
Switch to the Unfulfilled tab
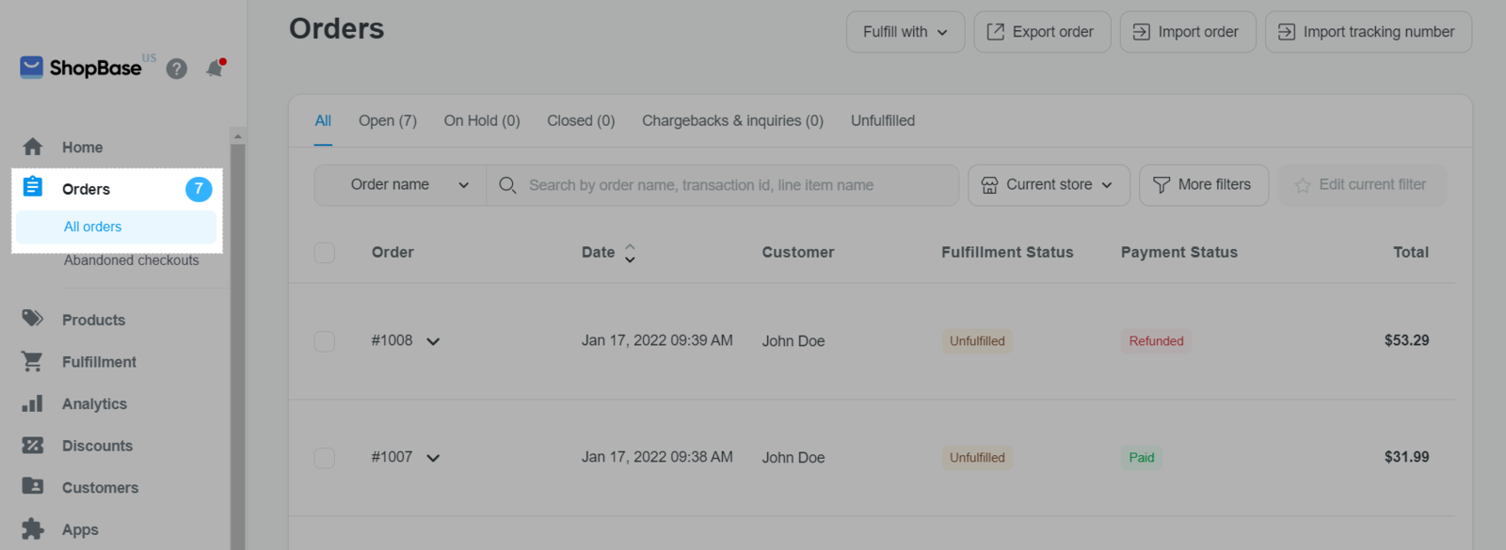pos(882,120)
